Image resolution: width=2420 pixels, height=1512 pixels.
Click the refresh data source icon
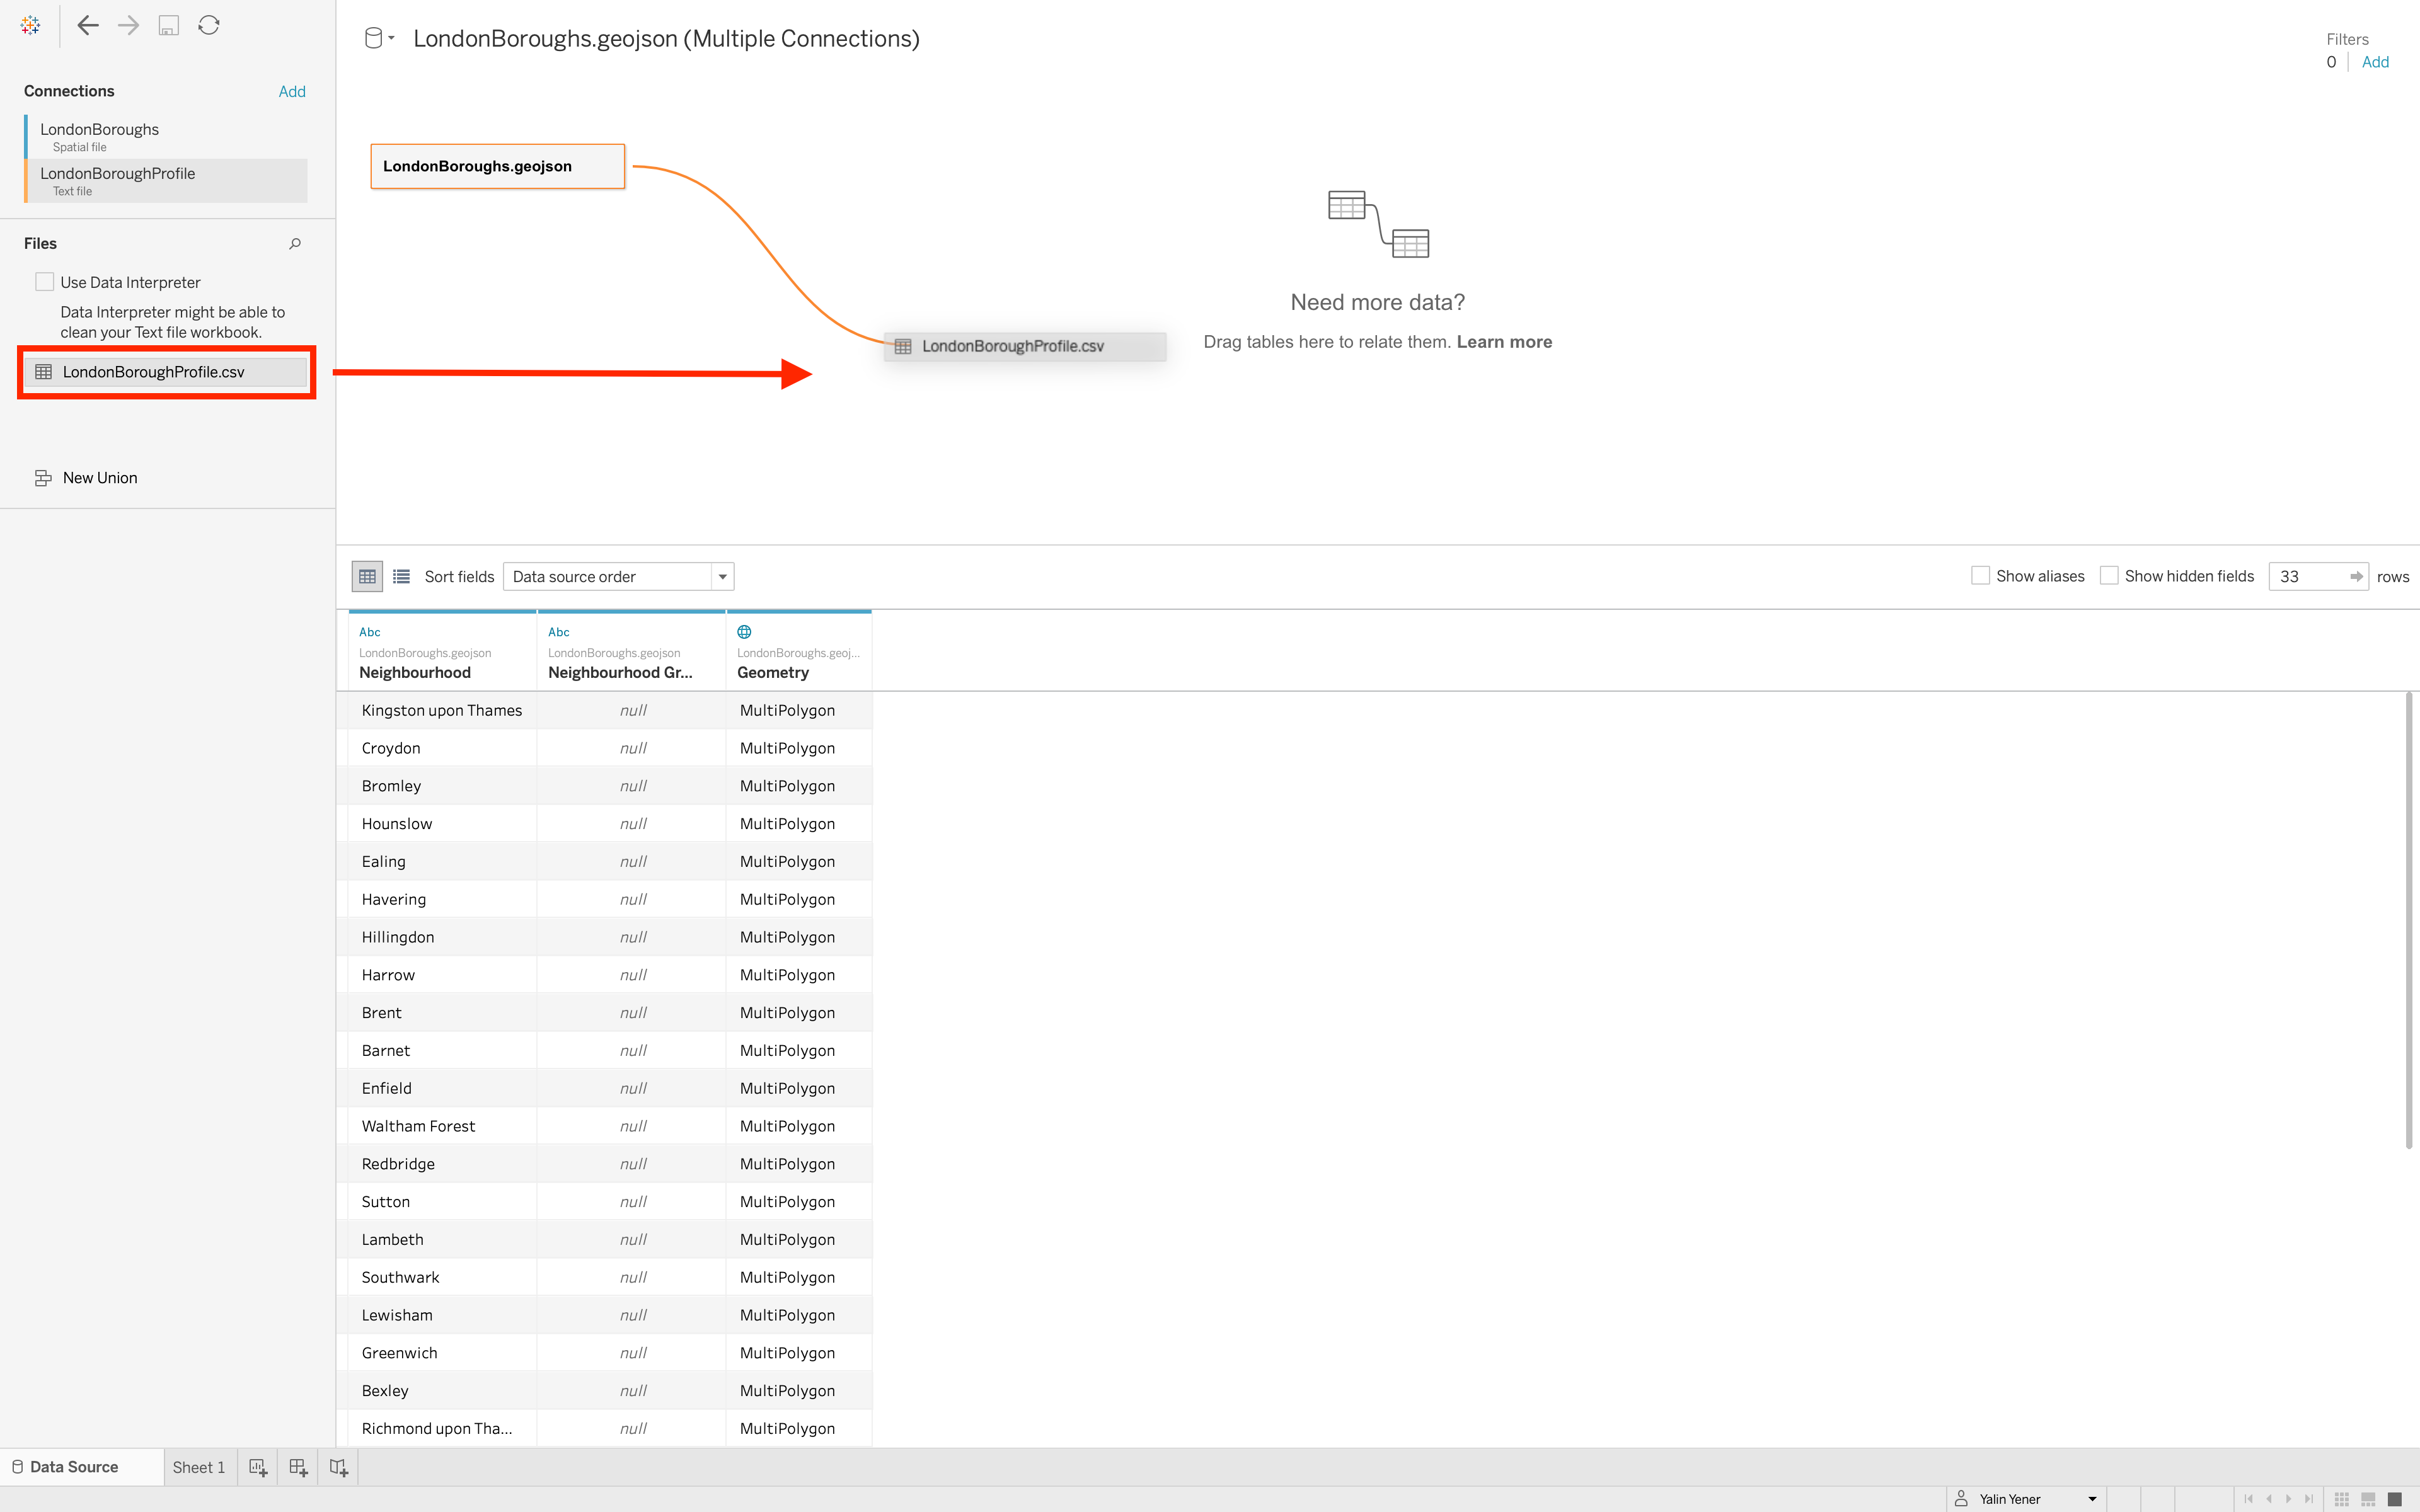pos(208,26)
